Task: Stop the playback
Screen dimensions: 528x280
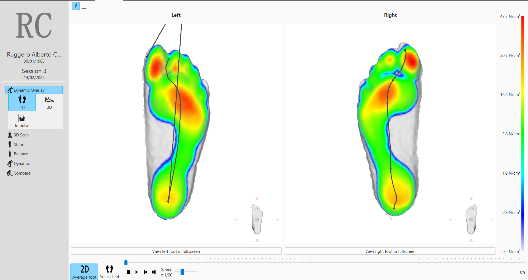Action: point(128,272)
